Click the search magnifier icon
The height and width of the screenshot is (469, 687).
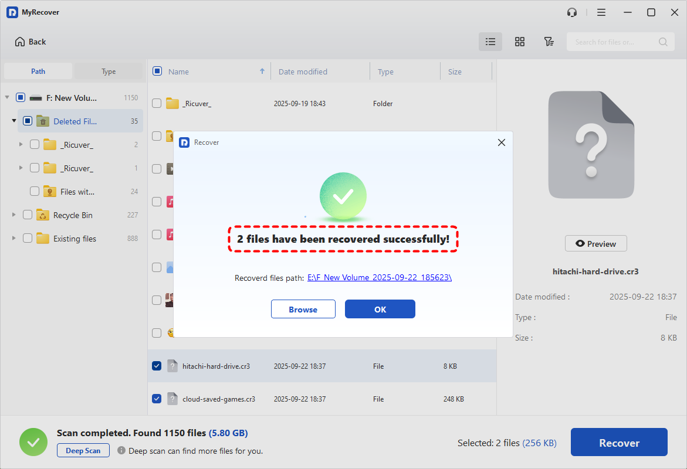(663, 42)
